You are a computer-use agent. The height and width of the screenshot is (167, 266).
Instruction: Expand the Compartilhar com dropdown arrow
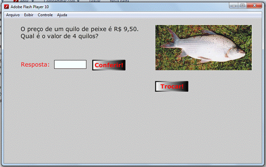(78, 1)
